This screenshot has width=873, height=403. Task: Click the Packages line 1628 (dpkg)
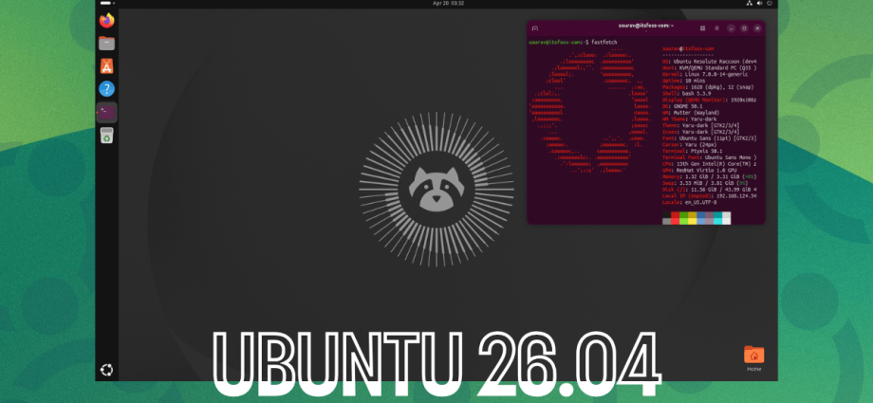tap(706, 87)
